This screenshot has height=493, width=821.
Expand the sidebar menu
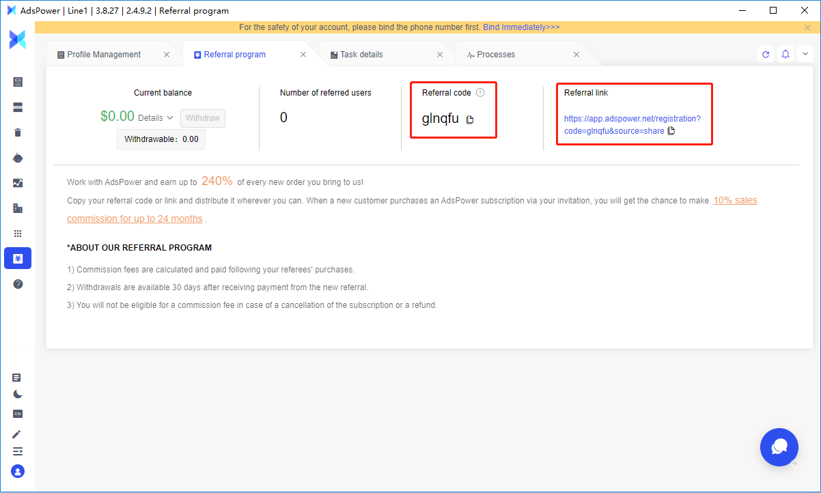pyautogui.click(x=17, y=451)
